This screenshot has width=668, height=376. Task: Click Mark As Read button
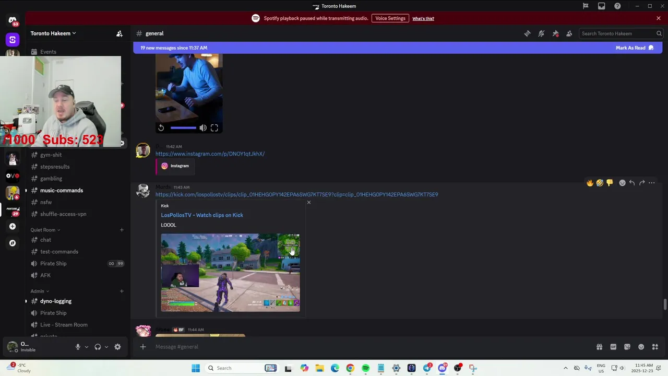point(635,48)
